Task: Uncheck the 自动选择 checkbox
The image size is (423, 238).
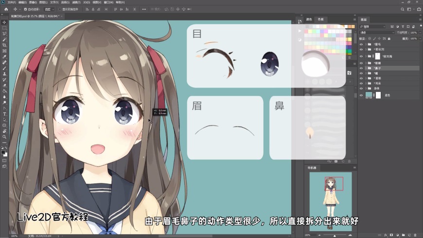Action: coord(25,9)
